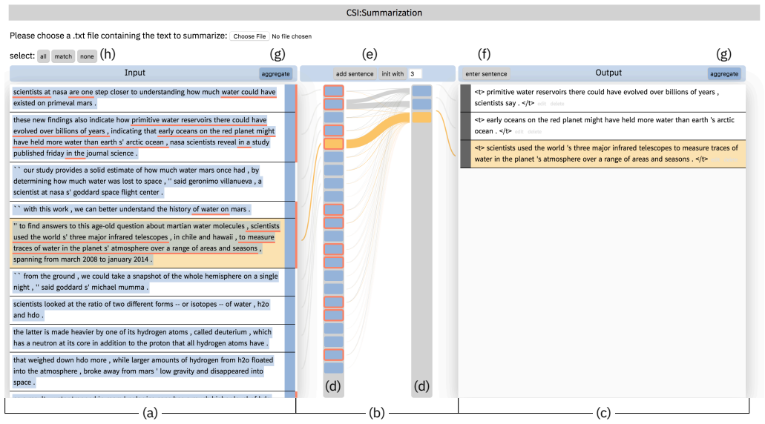This screenshot has width=765, height=424.
Task: Select the orange output node square
Action: (421, 117)
